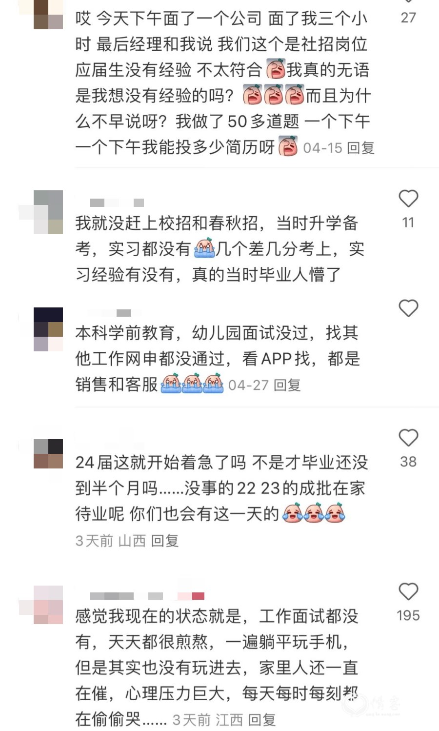This screenshot has height=731, width=439.
Task: Tap 回复 on the 04-15 comment
Action: point(361,148)
